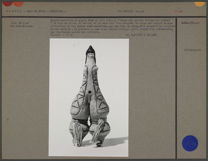The image size is (208, 161).
Task: Click the reference code 'B-80-1235-493'
Action: click(190, 23)
